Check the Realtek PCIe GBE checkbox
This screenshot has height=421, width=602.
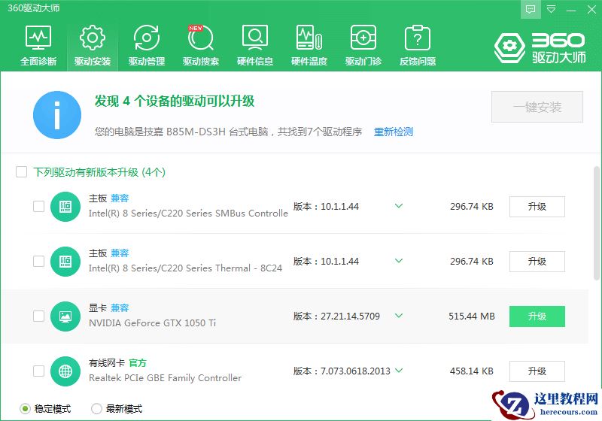click(39, 371)
